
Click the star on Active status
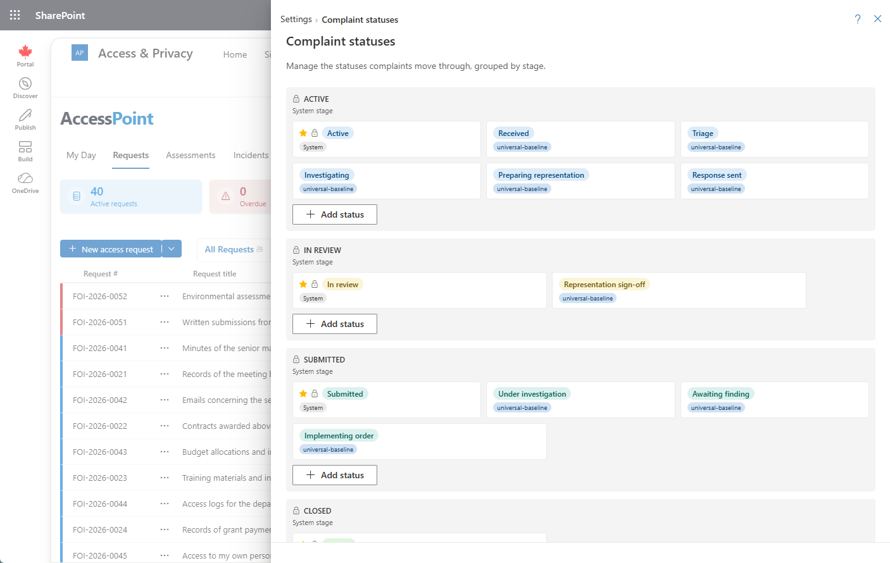(303, 133)
